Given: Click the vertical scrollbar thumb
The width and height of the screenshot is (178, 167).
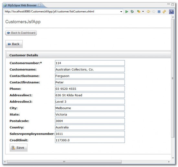Looking at the screenshot, I should (x=173, y=78).
